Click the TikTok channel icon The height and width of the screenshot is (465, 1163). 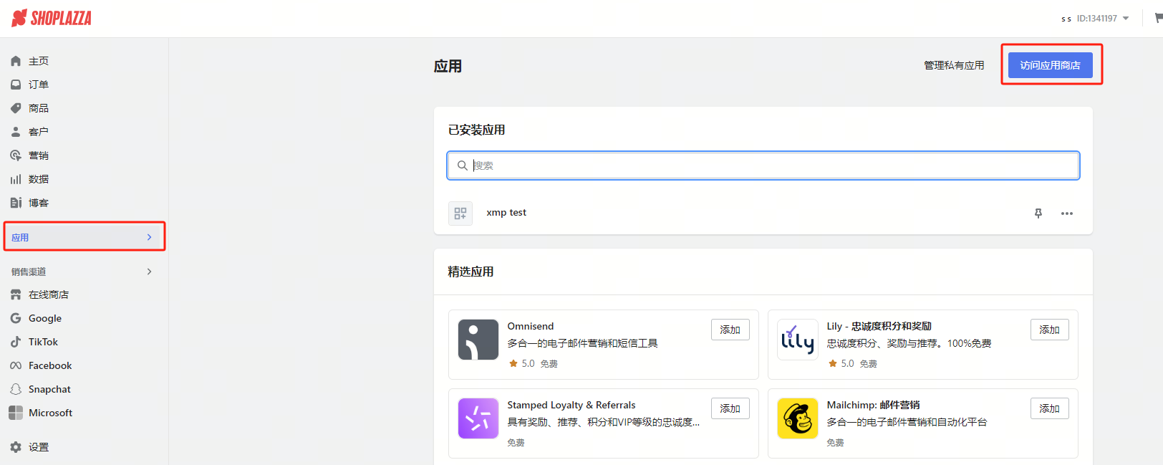click(x=16, y=342)
